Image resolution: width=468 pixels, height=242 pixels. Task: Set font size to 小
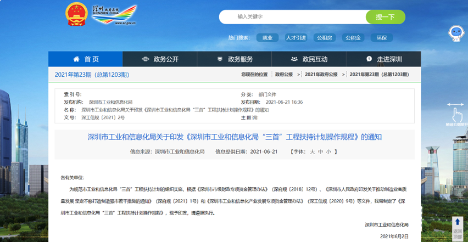tap(328, 151)
